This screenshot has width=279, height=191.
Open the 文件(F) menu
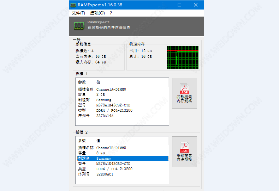(78, 13)
